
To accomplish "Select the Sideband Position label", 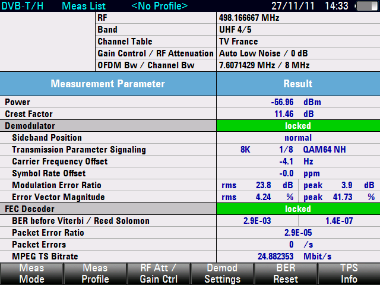I will click(47, 138).
